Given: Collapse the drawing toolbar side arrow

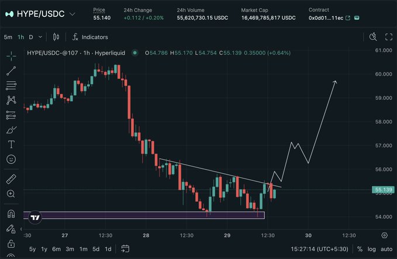Looking at the screenshot, I should pyautogui.click(x=21, y=229).
